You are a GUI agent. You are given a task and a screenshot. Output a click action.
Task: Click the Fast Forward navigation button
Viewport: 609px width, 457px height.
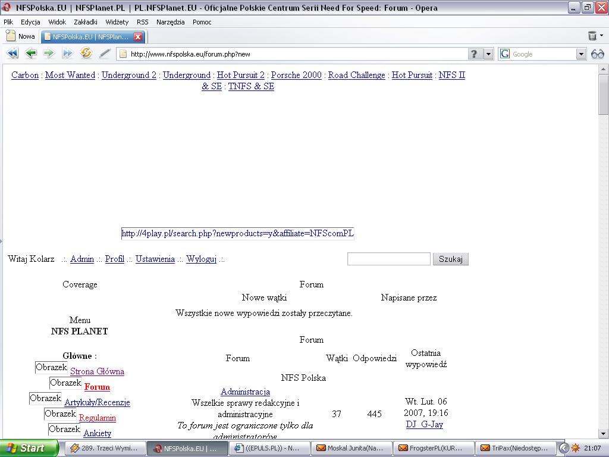(x=67, y=53)
